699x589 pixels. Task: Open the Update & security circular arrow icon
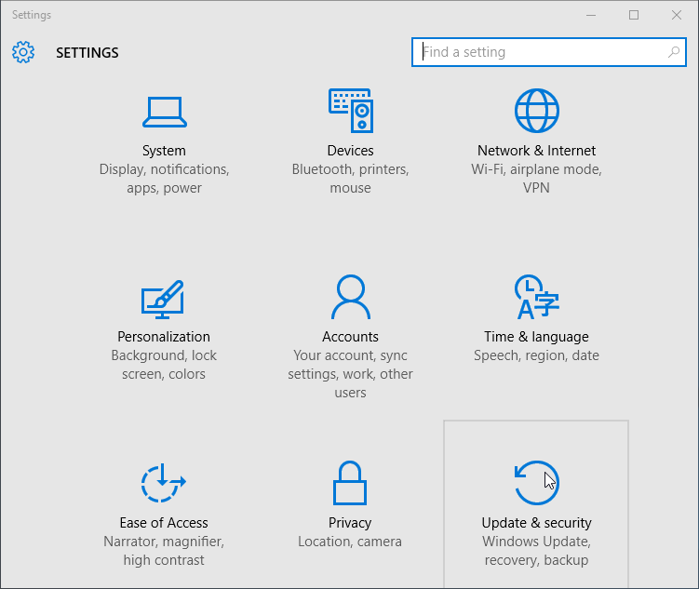click(537, 483)
